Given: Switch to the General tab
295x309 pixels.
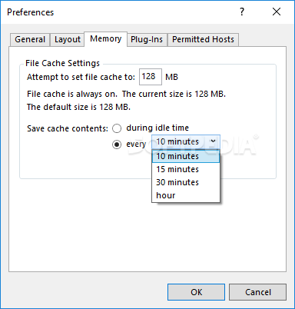Looking at the screenshot, I should coord(30,40).
